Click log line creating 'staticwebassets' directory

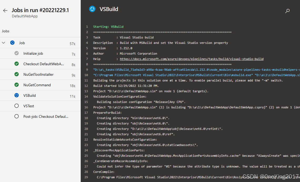tap(147, 145)
